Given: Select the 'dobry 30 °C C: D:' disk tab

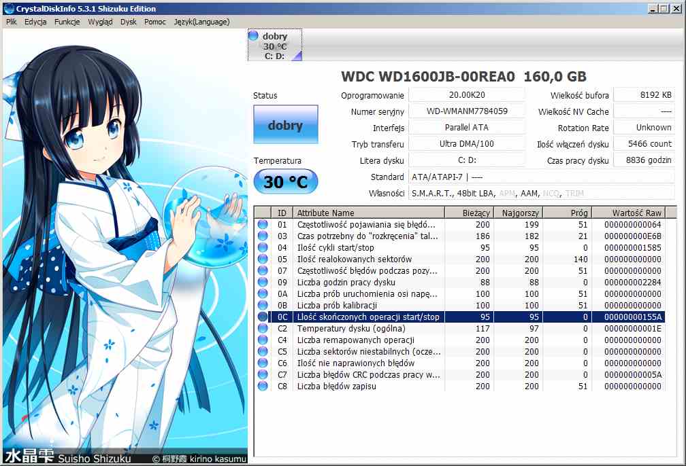Looking at the screenshot, I should coord(275,45).
